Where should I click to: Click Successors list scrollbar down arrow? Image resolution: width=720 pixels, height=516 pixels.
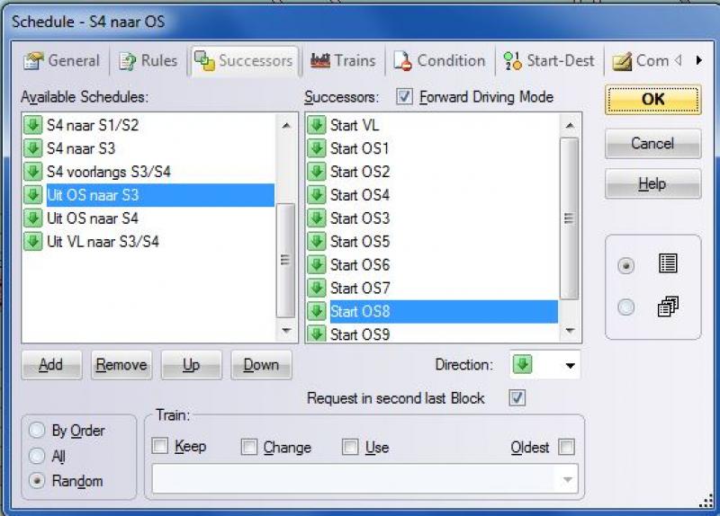click(570, 330)
